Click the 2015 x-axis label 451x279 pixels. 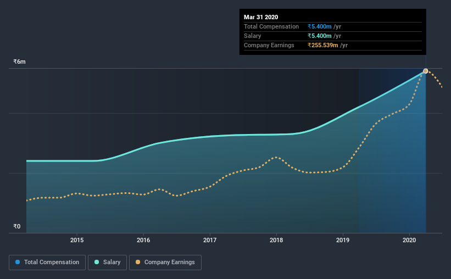coord(77,240)
